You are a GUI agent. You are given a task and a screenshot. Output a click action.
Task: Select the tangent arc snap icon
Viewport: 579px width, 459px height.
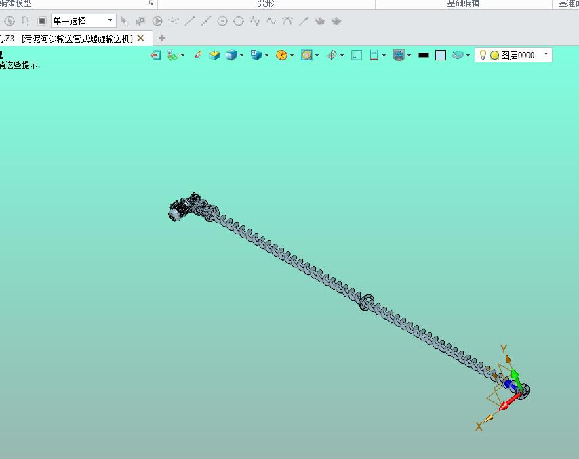[287, 21]
